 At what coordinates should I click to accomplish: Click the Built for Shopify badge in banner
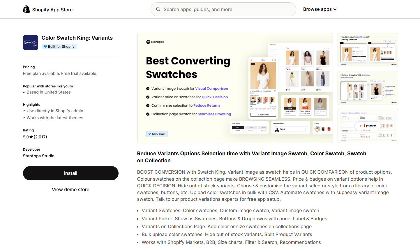157,134
